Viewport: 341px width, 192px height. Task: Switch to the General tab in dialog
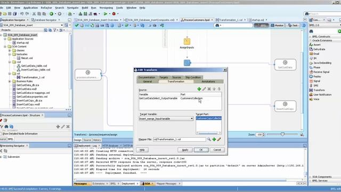pyautogui.click(x=148, y=82)
